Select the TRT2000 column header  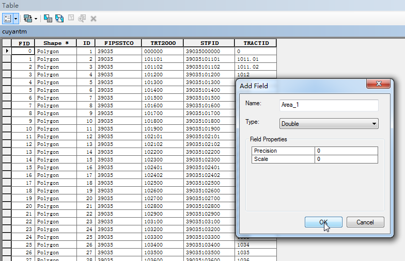tap(162, 43)
